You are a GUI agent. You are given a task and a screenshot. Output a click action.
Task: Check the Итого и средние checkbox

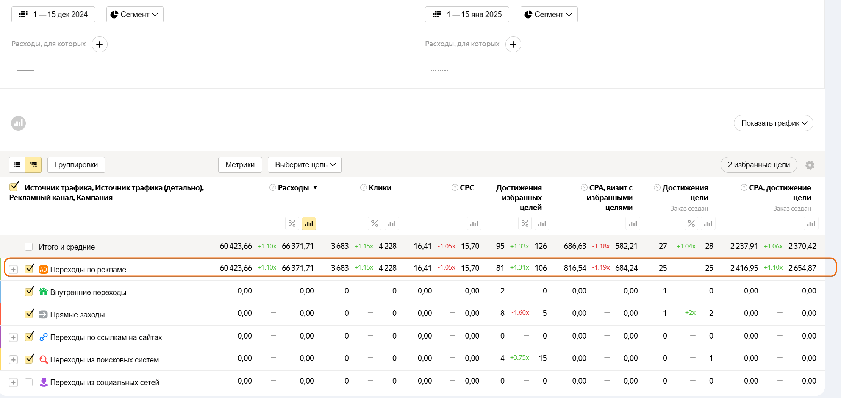pyautogui.click(x=29, y=247)
